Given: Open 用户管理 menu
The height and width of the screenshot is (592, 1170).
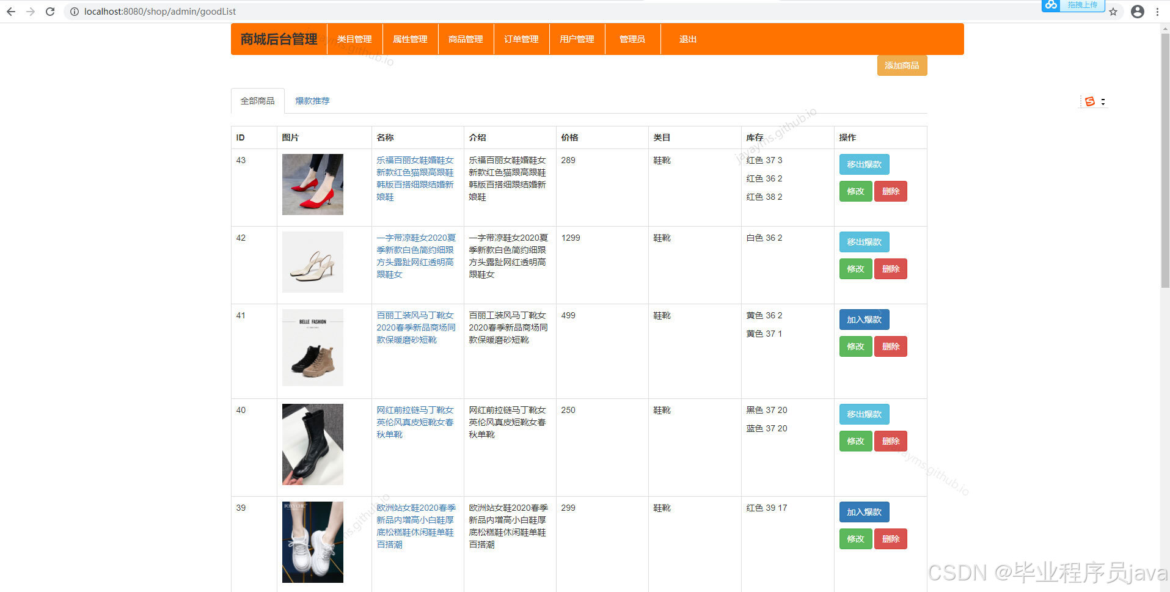Looking at the screenshot, I should pyautogui.click(x=577, y=39).
